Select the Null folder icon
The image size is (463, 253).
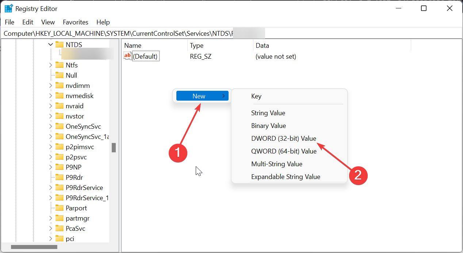60,75
